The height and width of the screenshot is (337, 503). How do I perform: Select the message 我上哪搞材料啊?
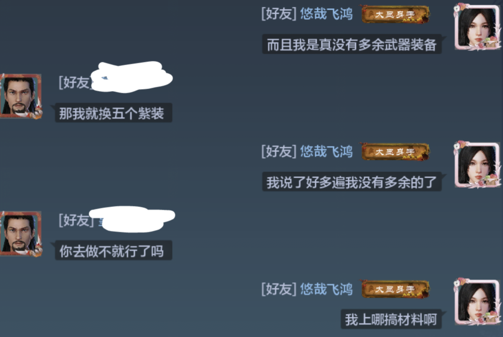391,320
